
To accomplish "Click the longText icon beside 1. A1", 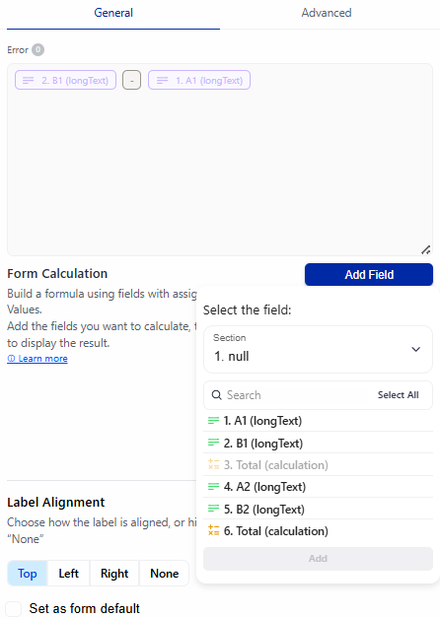I will [x=213, y=421].
